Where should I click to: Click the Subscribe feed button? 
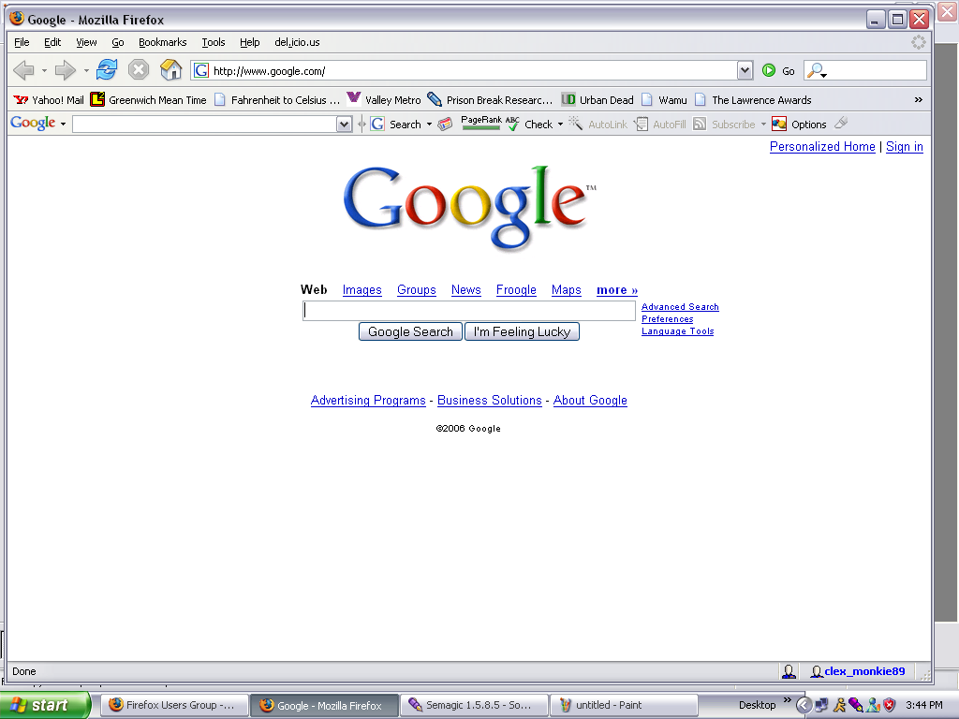pos(725,125)
